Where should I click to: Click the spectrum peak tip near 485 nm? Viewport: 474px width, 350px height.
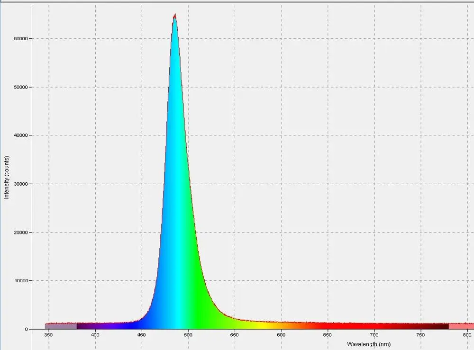pyautogui.click(x=175, y=15)
